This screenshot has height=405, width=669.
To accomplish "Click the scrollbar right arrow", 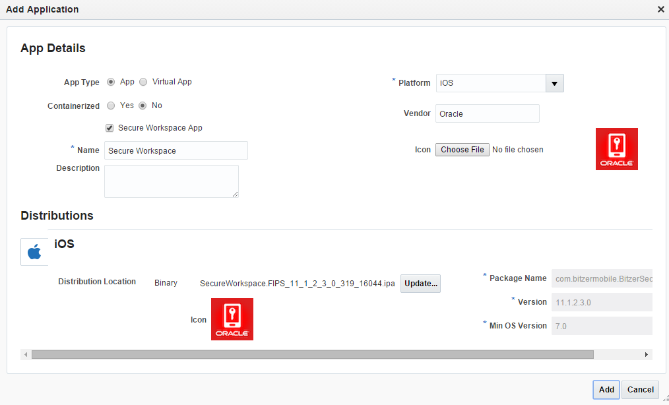I will (647, 355).
